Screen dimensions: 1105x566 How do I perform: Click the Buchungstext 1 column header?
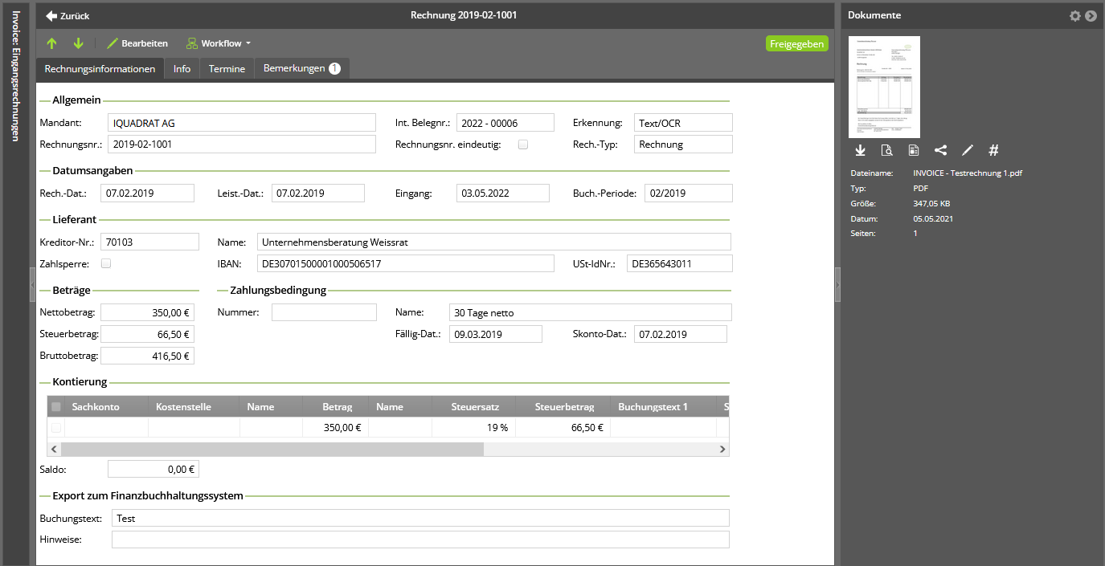[663, 407]
